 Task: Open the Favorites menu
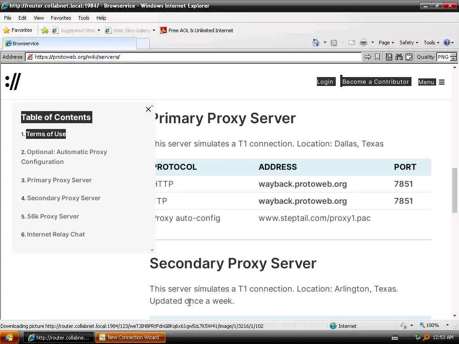[x=61, y=18]
